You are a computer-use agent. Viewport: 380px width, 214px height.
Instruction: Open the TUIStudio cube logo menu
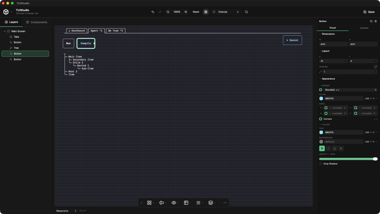pos(6,12)
